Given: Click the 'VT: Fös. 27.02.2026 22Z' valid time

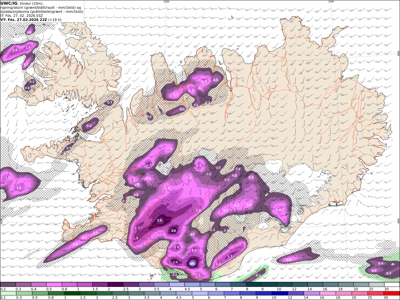Looking at the screenshot, I should pos(23,19).
